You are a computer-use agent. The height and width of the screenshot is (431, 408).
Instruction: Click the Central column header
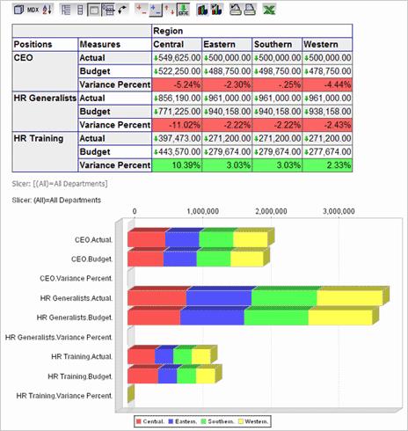pyautogui.click(x=177, y=45)
